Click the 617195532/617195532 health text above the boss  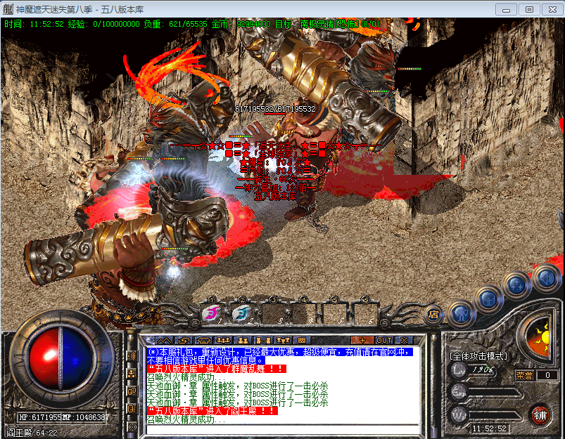275,109
